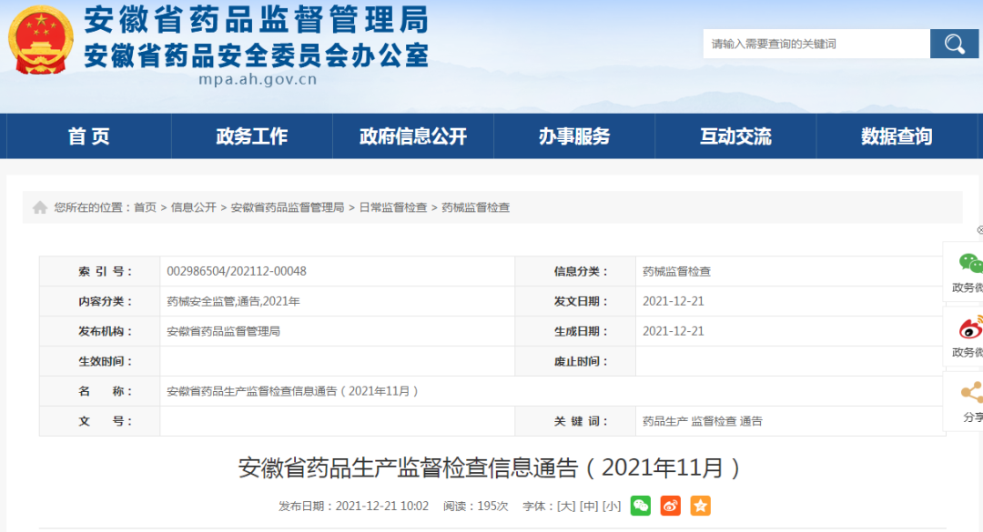Viewport: 983px width, 532px height.
Task: Share article via green WeChat icon
Action: tap(641, 506)
